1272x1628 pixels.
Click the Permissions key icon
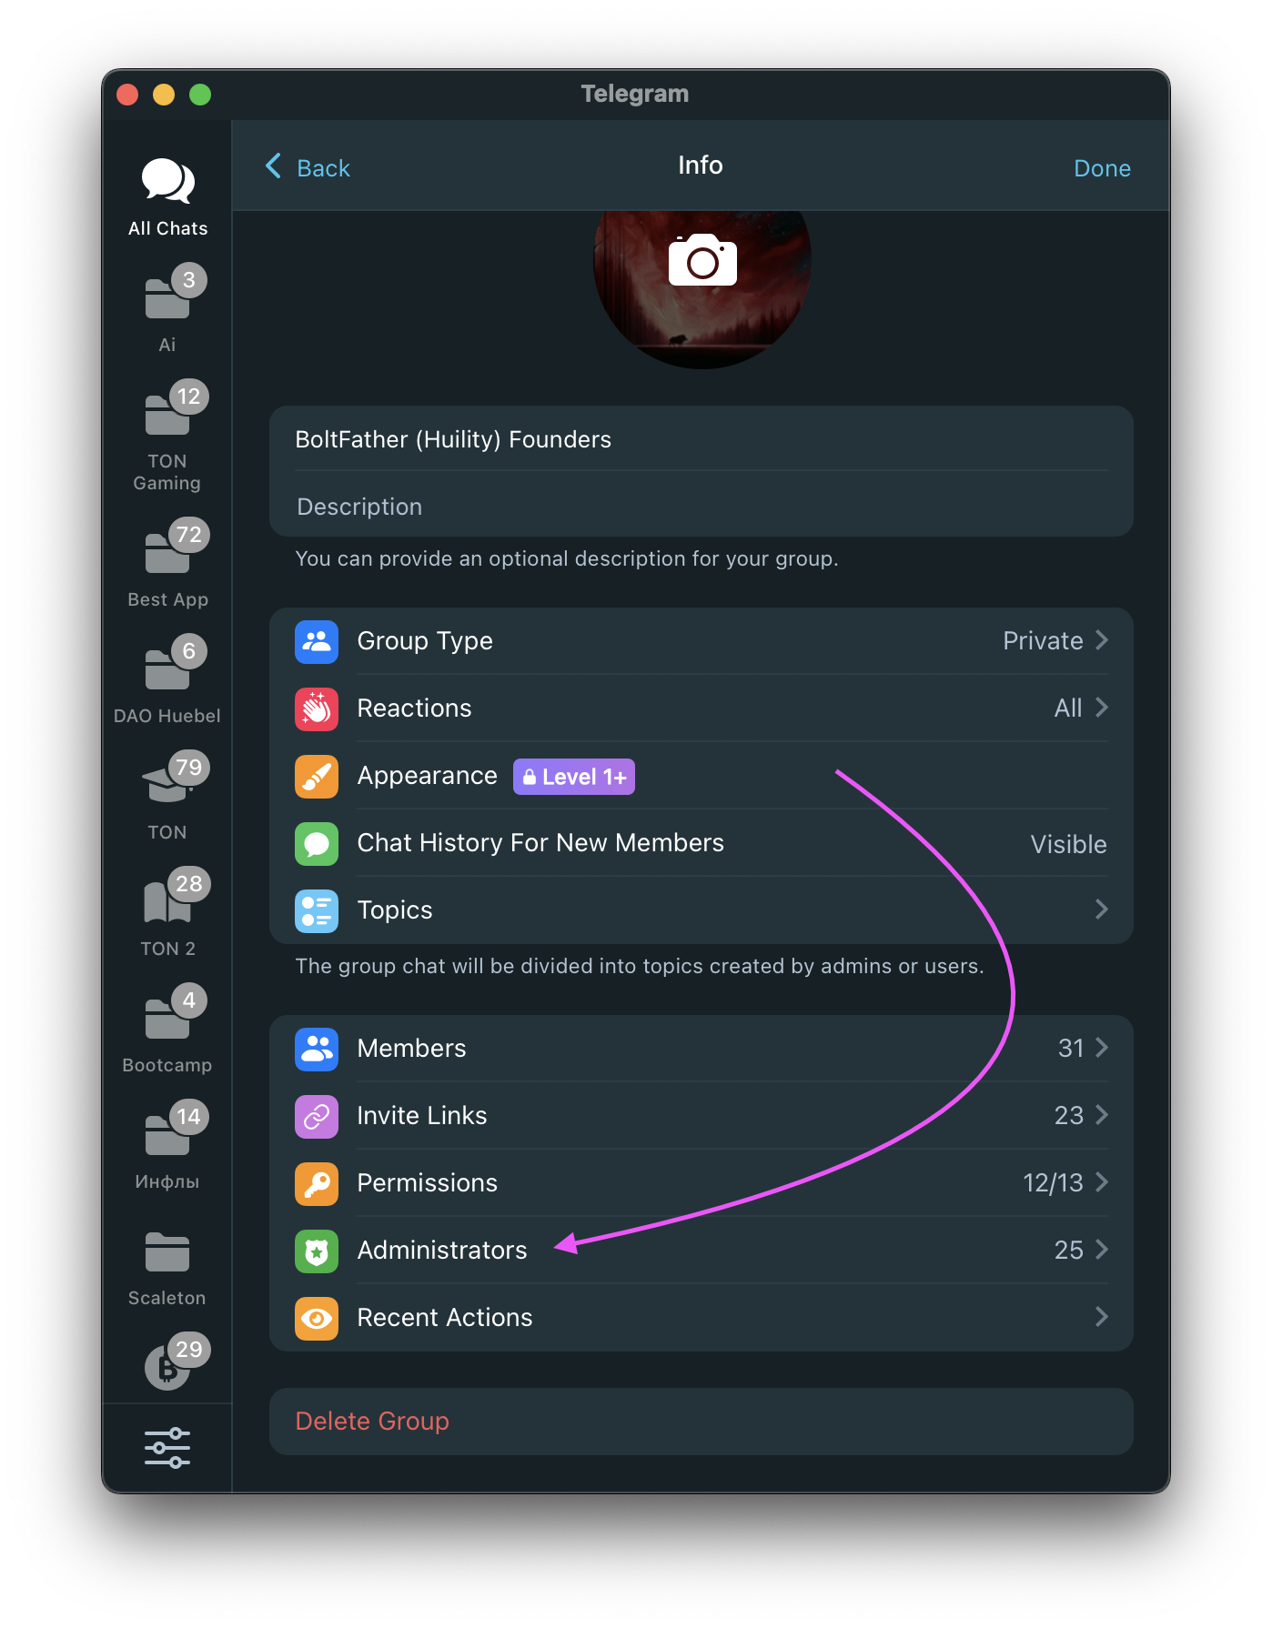click(317, 1183)
